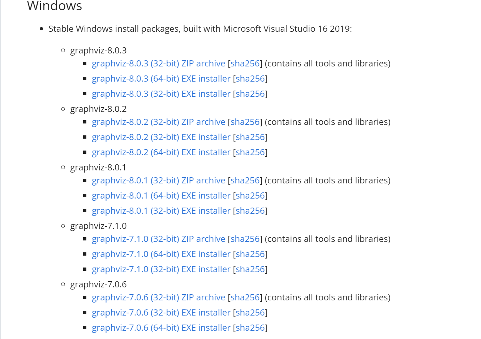This screenshot has height=339, width=481.
Task: Download graphviz-8.0.1 (32-bit) EXE installer
Action: pyautogui.click(x=161, y=211)
